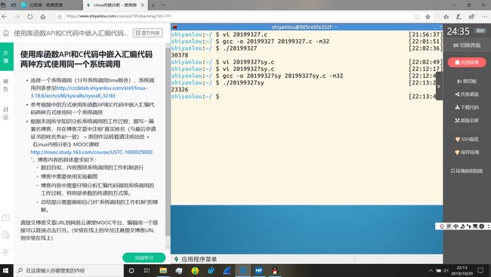Open the 章节列表 chapter list button
Viewport: 491px width, 277px height.
(148, 33)
